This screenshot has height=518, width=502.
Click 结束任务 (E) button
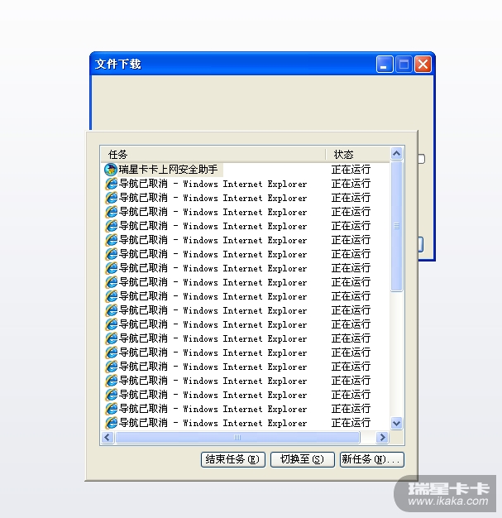pos(233,459)
